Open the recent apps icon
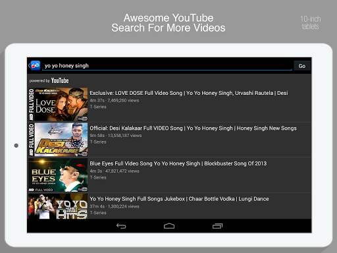The image size is (337, 253). pos(217,226)
